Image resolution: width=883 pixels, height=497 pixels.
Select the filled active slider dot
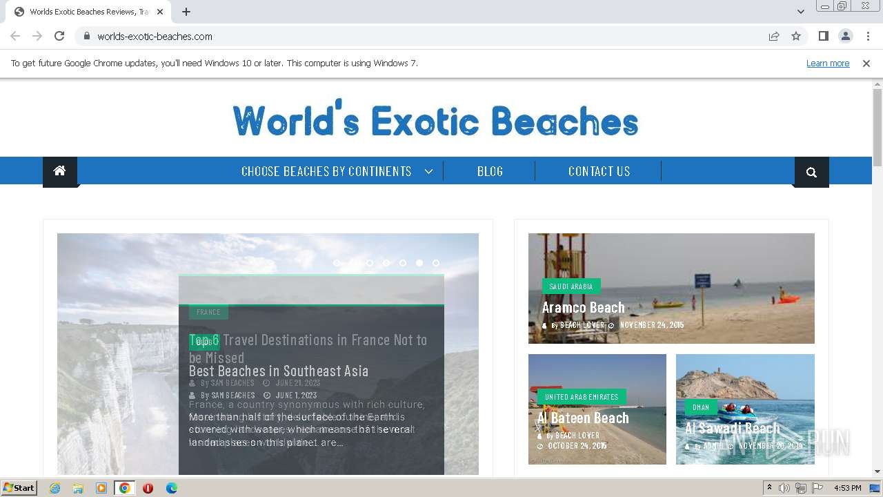pyautogui.click(x=419, y=263)
